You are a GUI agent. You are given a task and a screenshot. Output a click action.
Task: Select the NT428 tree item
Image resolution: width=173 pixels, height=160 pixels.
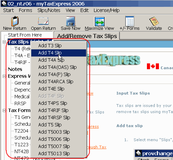click(22, 151)
